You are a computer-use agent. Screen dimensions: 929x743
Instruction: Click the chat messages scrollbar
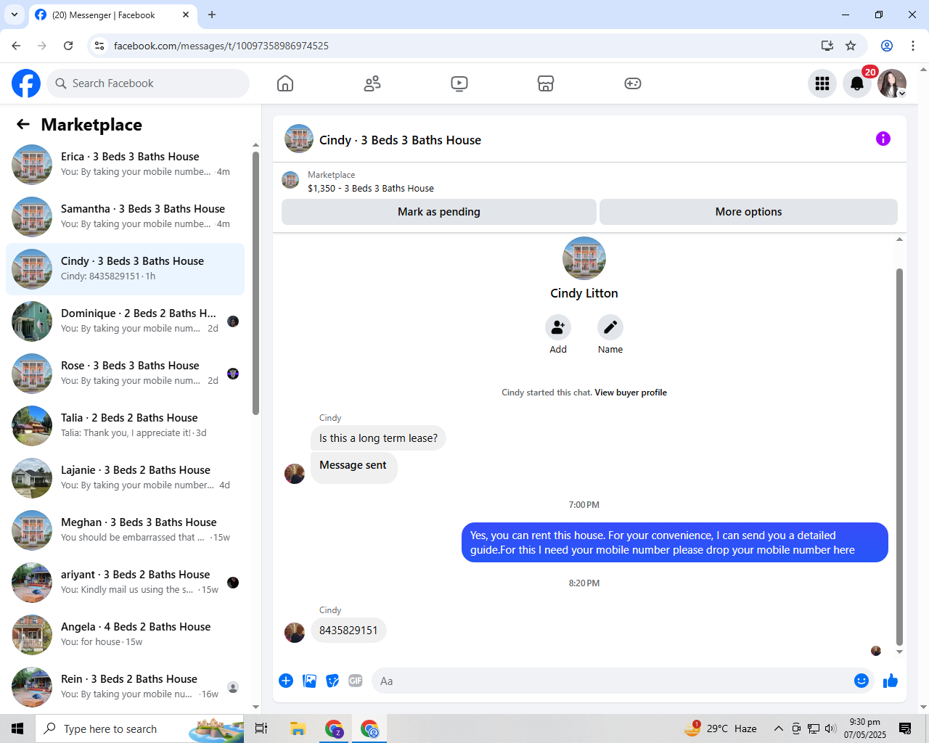[x=899, y=457]
